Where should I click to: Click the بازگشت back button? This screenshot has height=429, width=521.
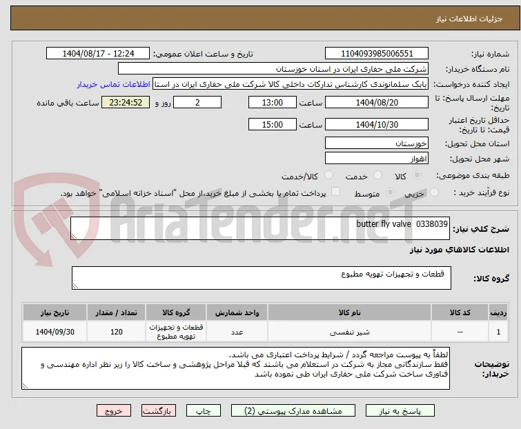coord(159,411)
